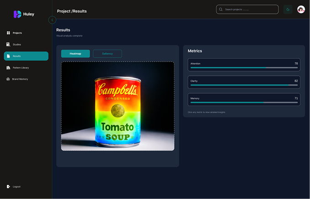Select the Results menu item

(26, 56)
